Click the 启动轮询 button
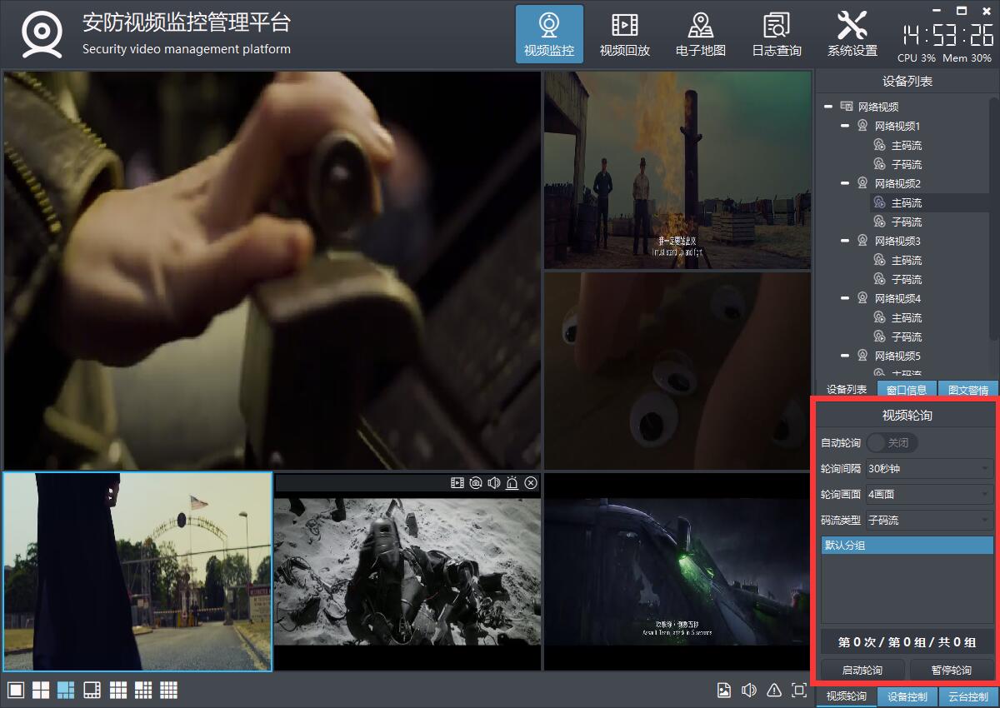 pyautogui.click(x=862, y=671)
